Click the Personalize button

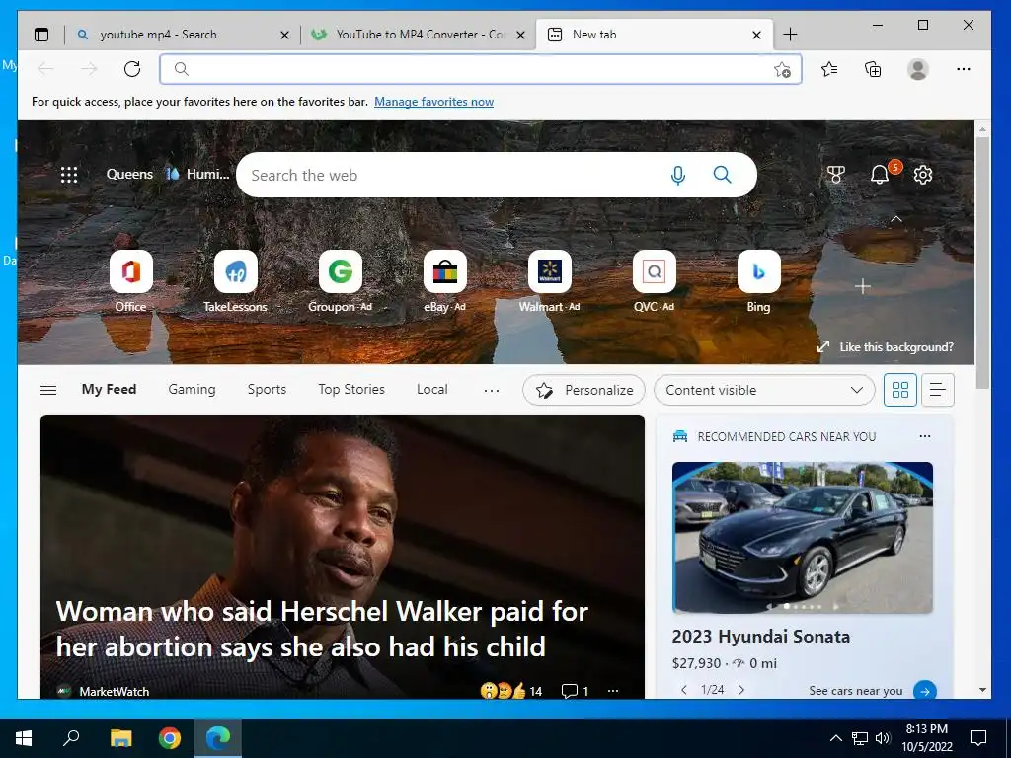tap(583, 390)
